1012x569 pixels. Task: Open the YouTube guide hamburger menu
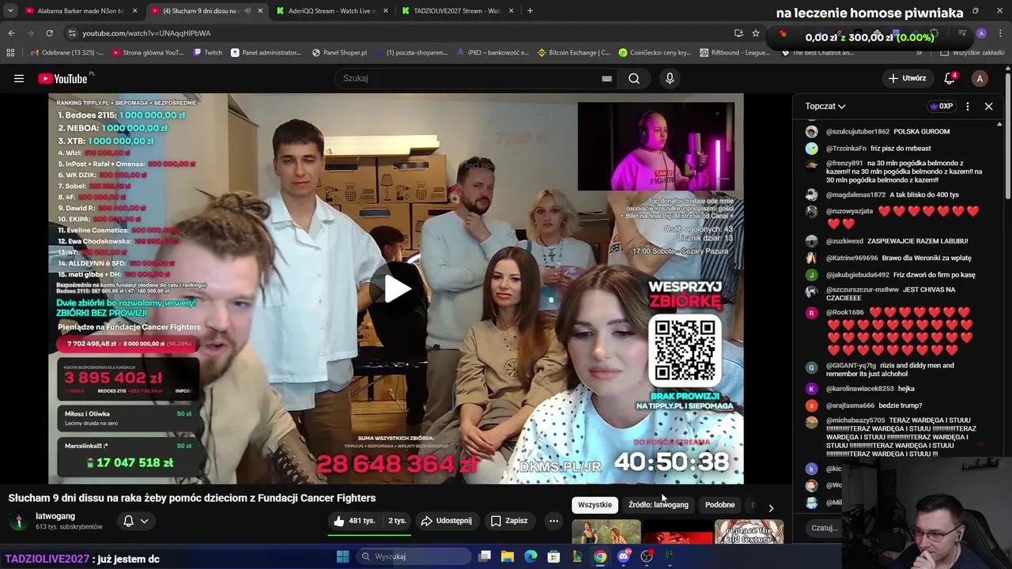19,78
